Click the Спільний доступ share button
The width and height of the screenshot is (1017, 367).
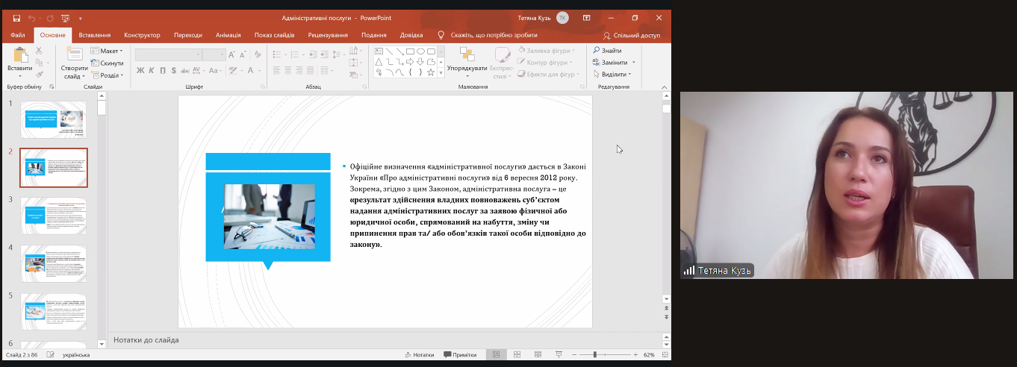tap(632, 35)
